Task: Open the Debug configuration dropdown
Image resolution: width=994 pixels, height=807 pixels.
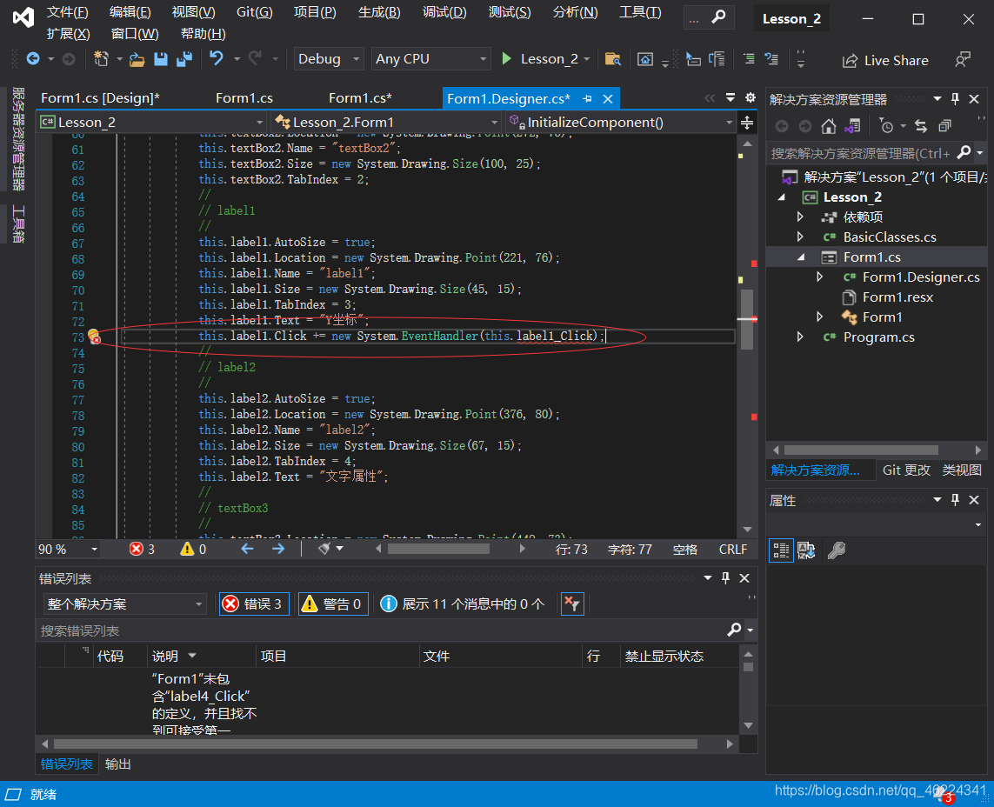Action: [x=329, y=59]
